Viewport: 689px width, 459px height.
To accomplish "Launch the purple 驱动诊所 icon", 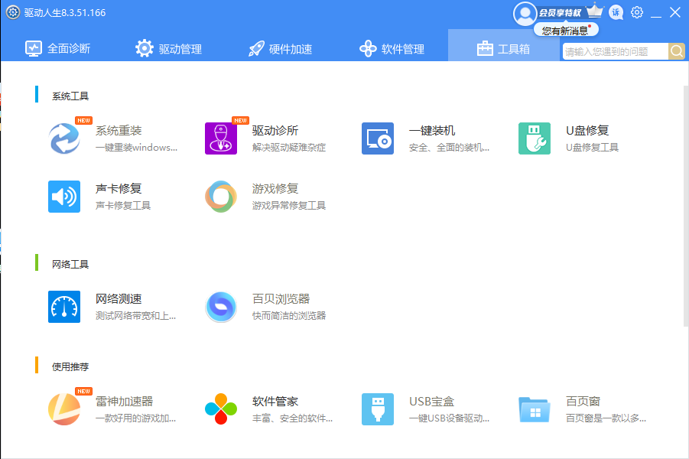I will (x=221, y=138).
